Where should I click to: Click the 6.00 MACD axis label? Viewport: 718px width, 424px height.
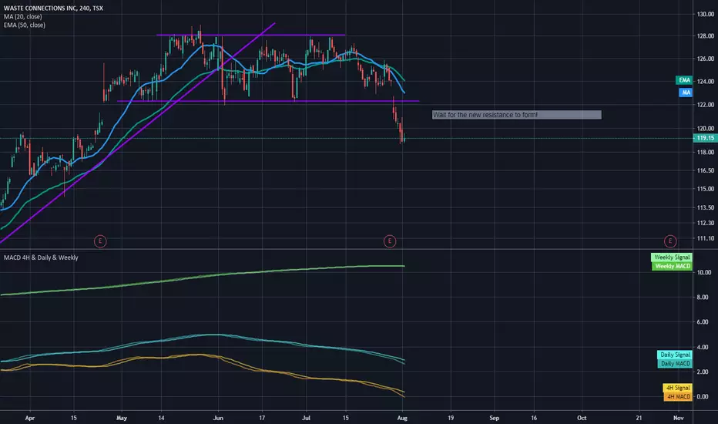pos(704,322)
